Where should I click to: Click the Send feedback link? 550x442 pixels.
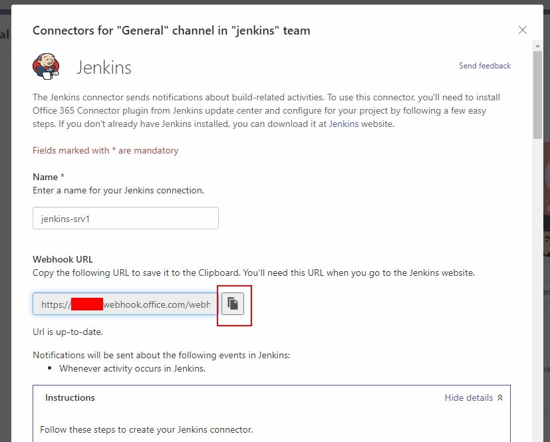pyautogui.click(x=484, y=65)
